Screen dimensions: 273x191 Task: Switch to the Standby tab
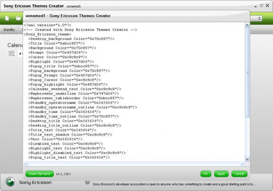pyautogui.click(x=9, y=30)
